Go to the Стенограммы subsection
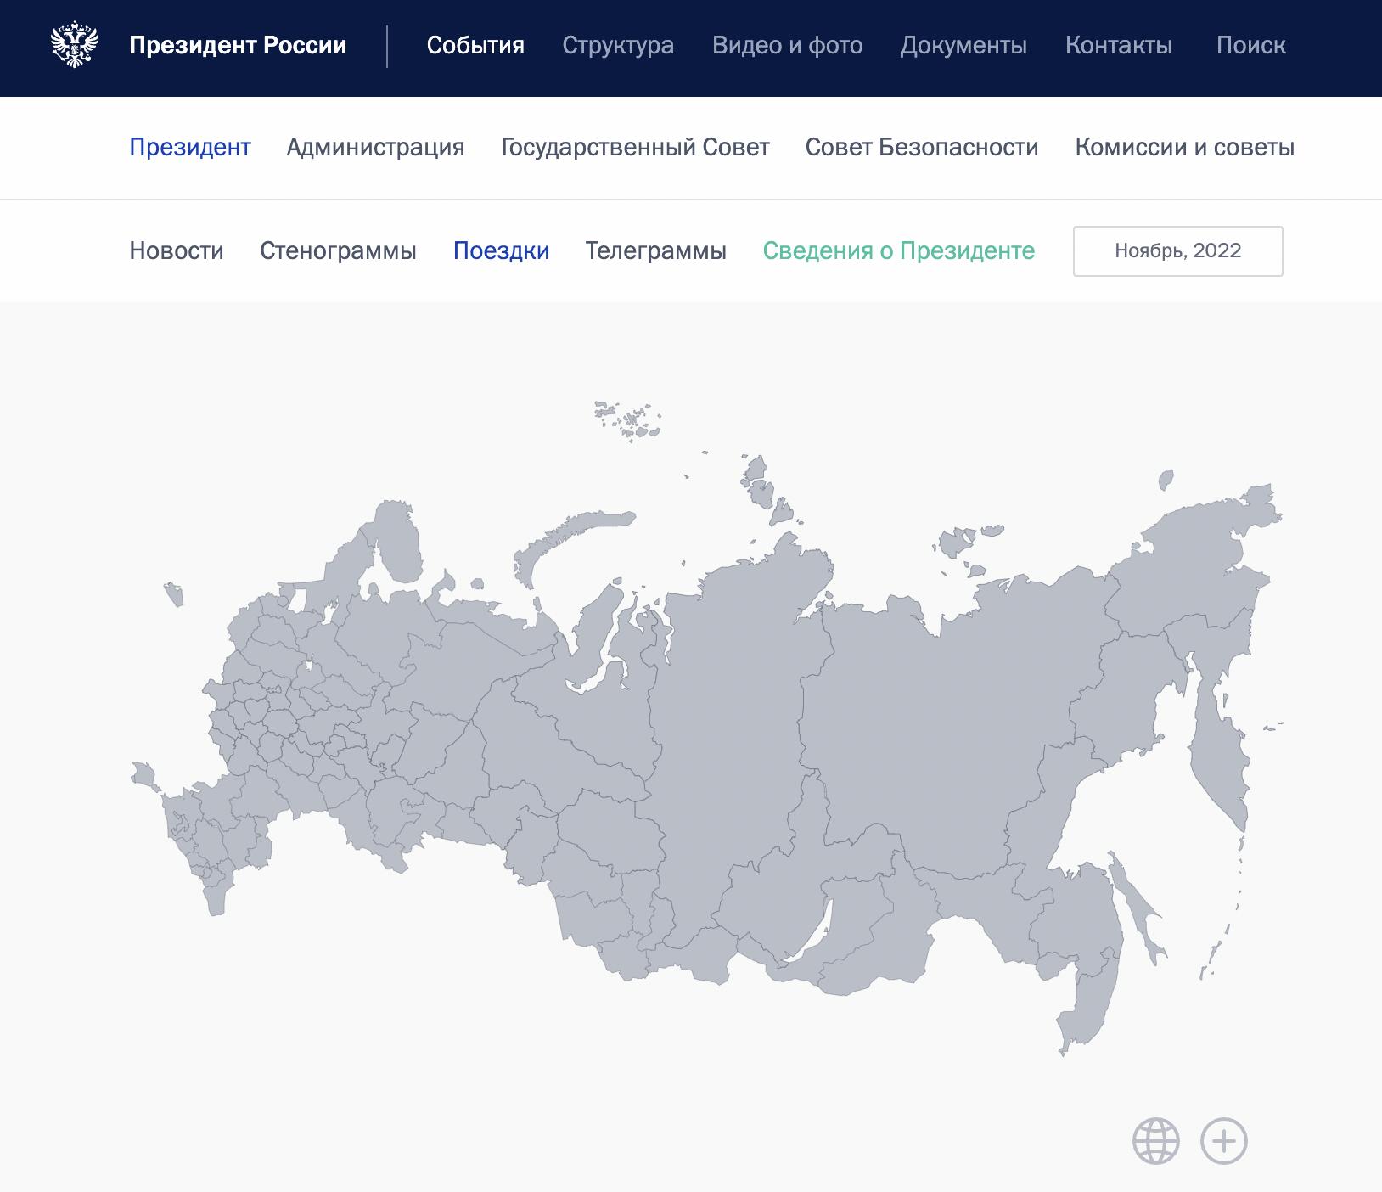1382x1192 pixels. pos(338,250)
